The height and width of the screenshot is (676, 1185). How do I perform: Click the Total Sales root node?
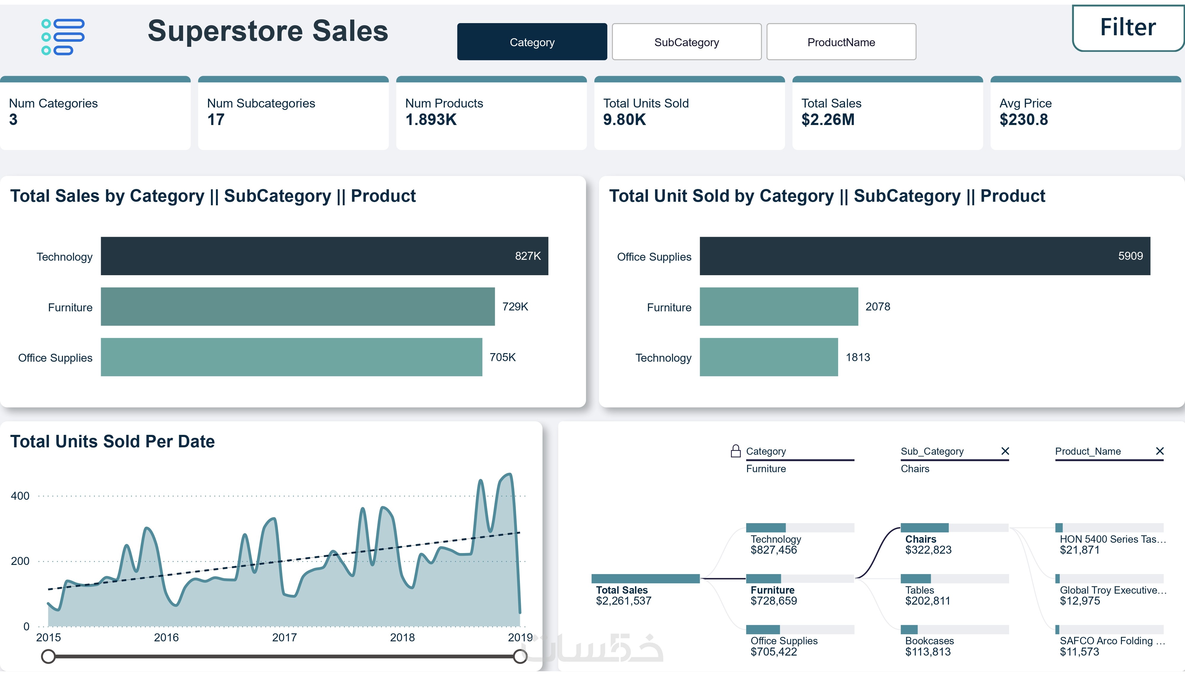(x=645, y=579)
